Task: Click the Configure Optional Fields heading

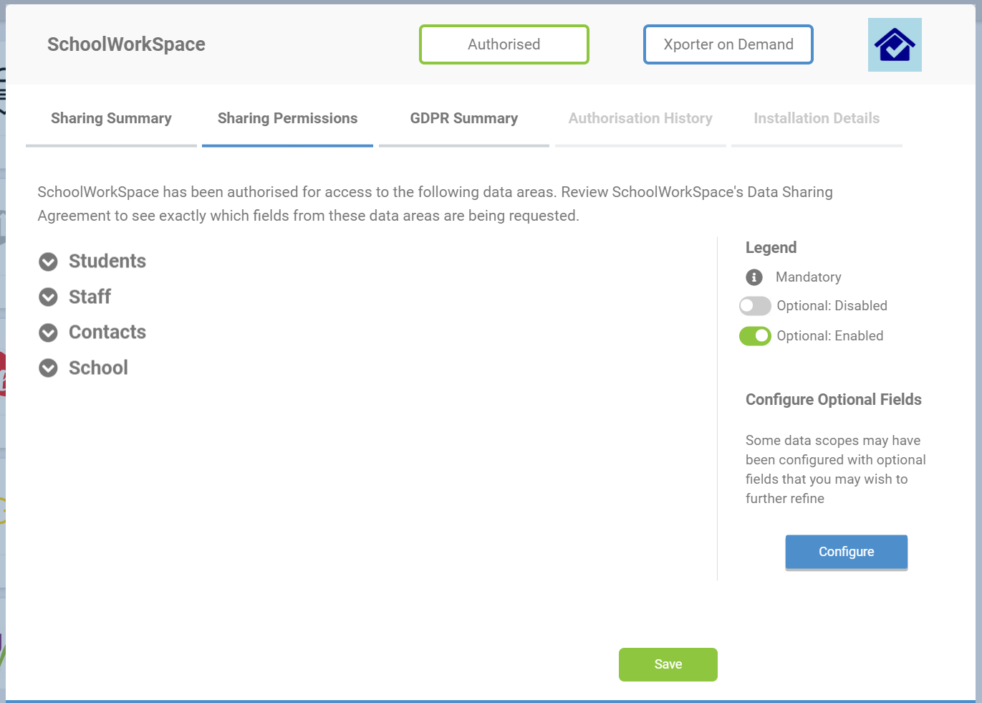Action: coord(833,400)
